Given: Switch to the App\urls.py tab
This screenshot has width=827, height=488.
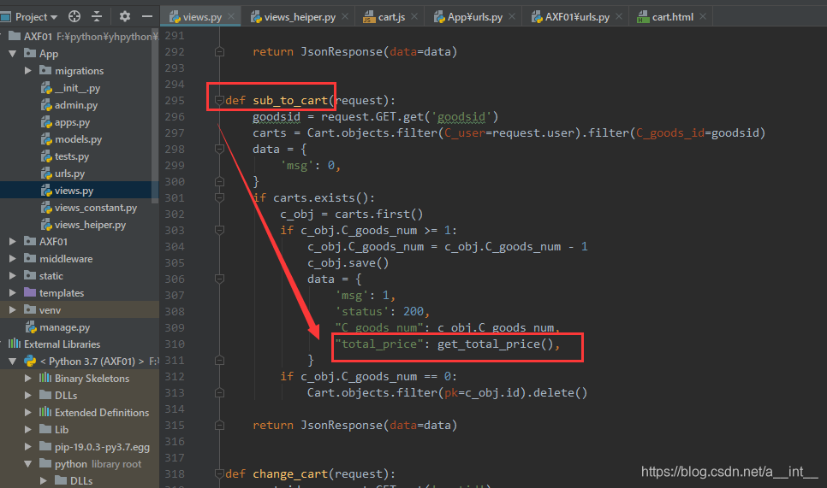Looking at the screenshot, I should (x=474, y=17).
